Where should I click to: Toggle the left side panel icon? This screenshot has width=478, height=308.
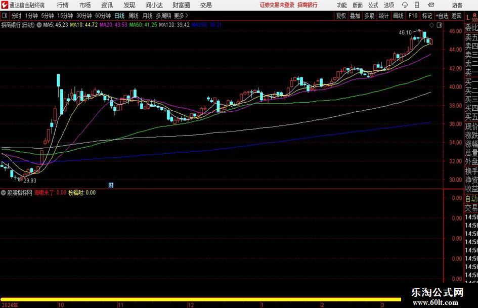[5, 16]
